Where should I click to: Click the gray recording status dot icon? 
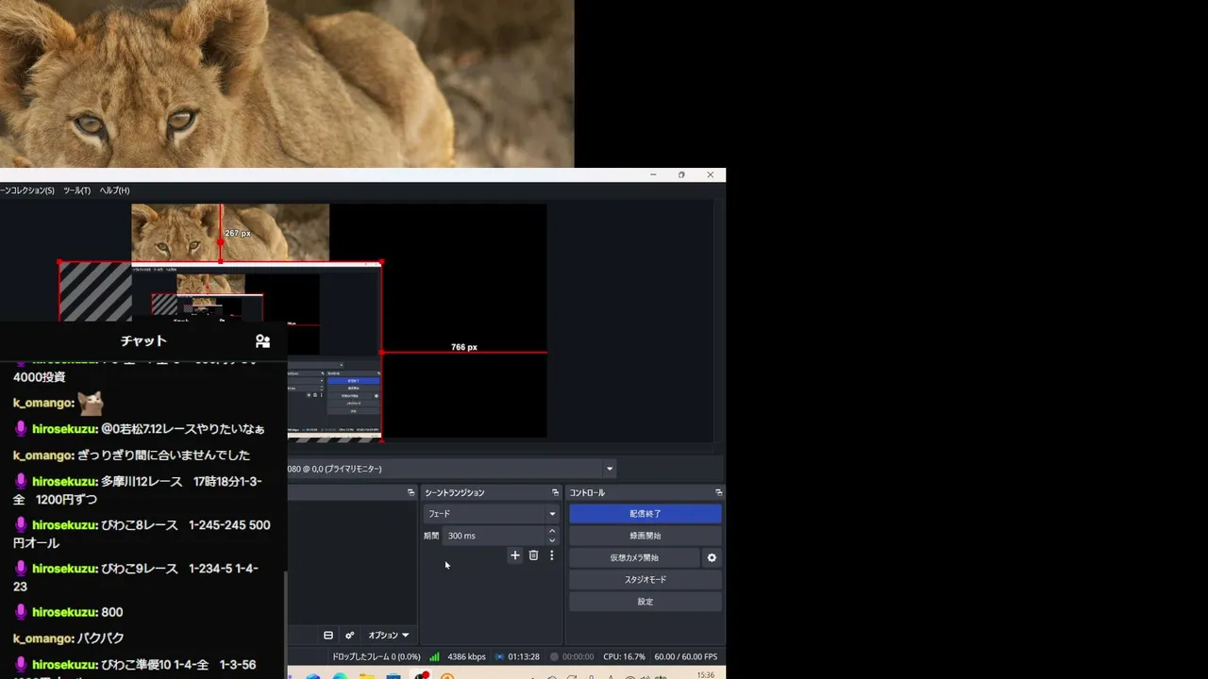pos(554,656)
